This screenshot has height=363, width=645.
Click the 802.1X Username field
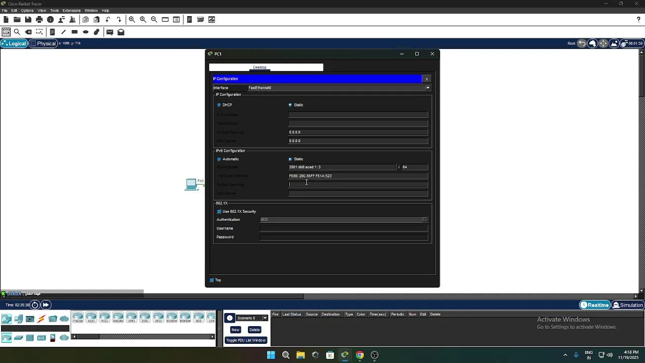pos(344,228)
